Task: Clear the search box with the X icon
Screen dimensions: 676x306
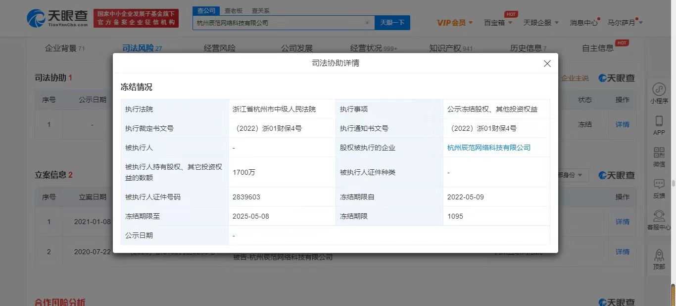Action: coord(367,23)
